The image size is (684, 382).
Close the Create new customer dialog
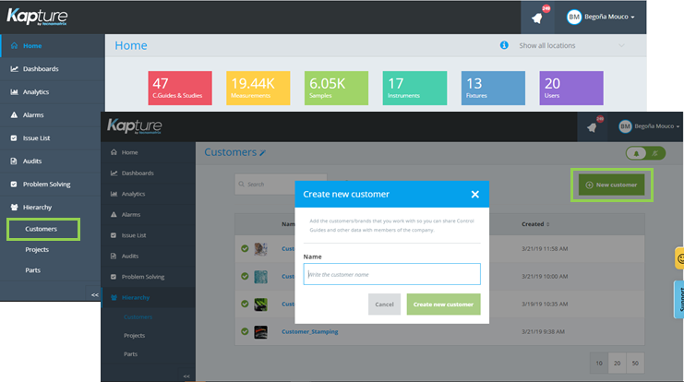click(475, 195)
